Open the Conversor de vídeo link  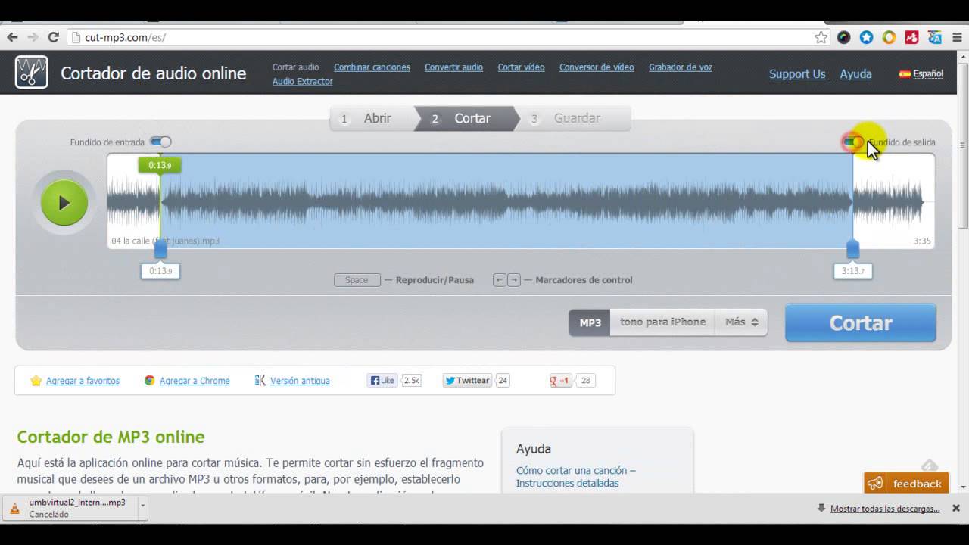tap(597, 67)
